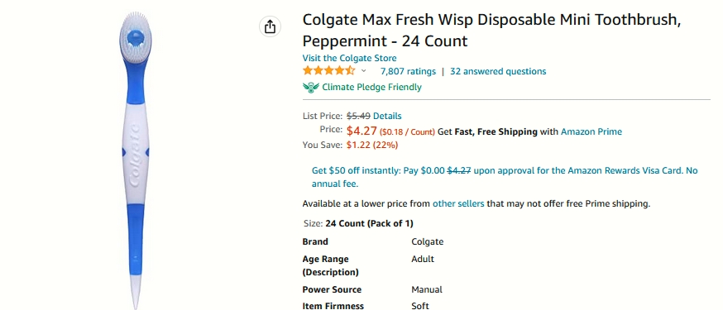Screen dimensions: 723x310
Task: Open the $50 off Amazon Rewards Visa offer
Action: tap(505, 178)
